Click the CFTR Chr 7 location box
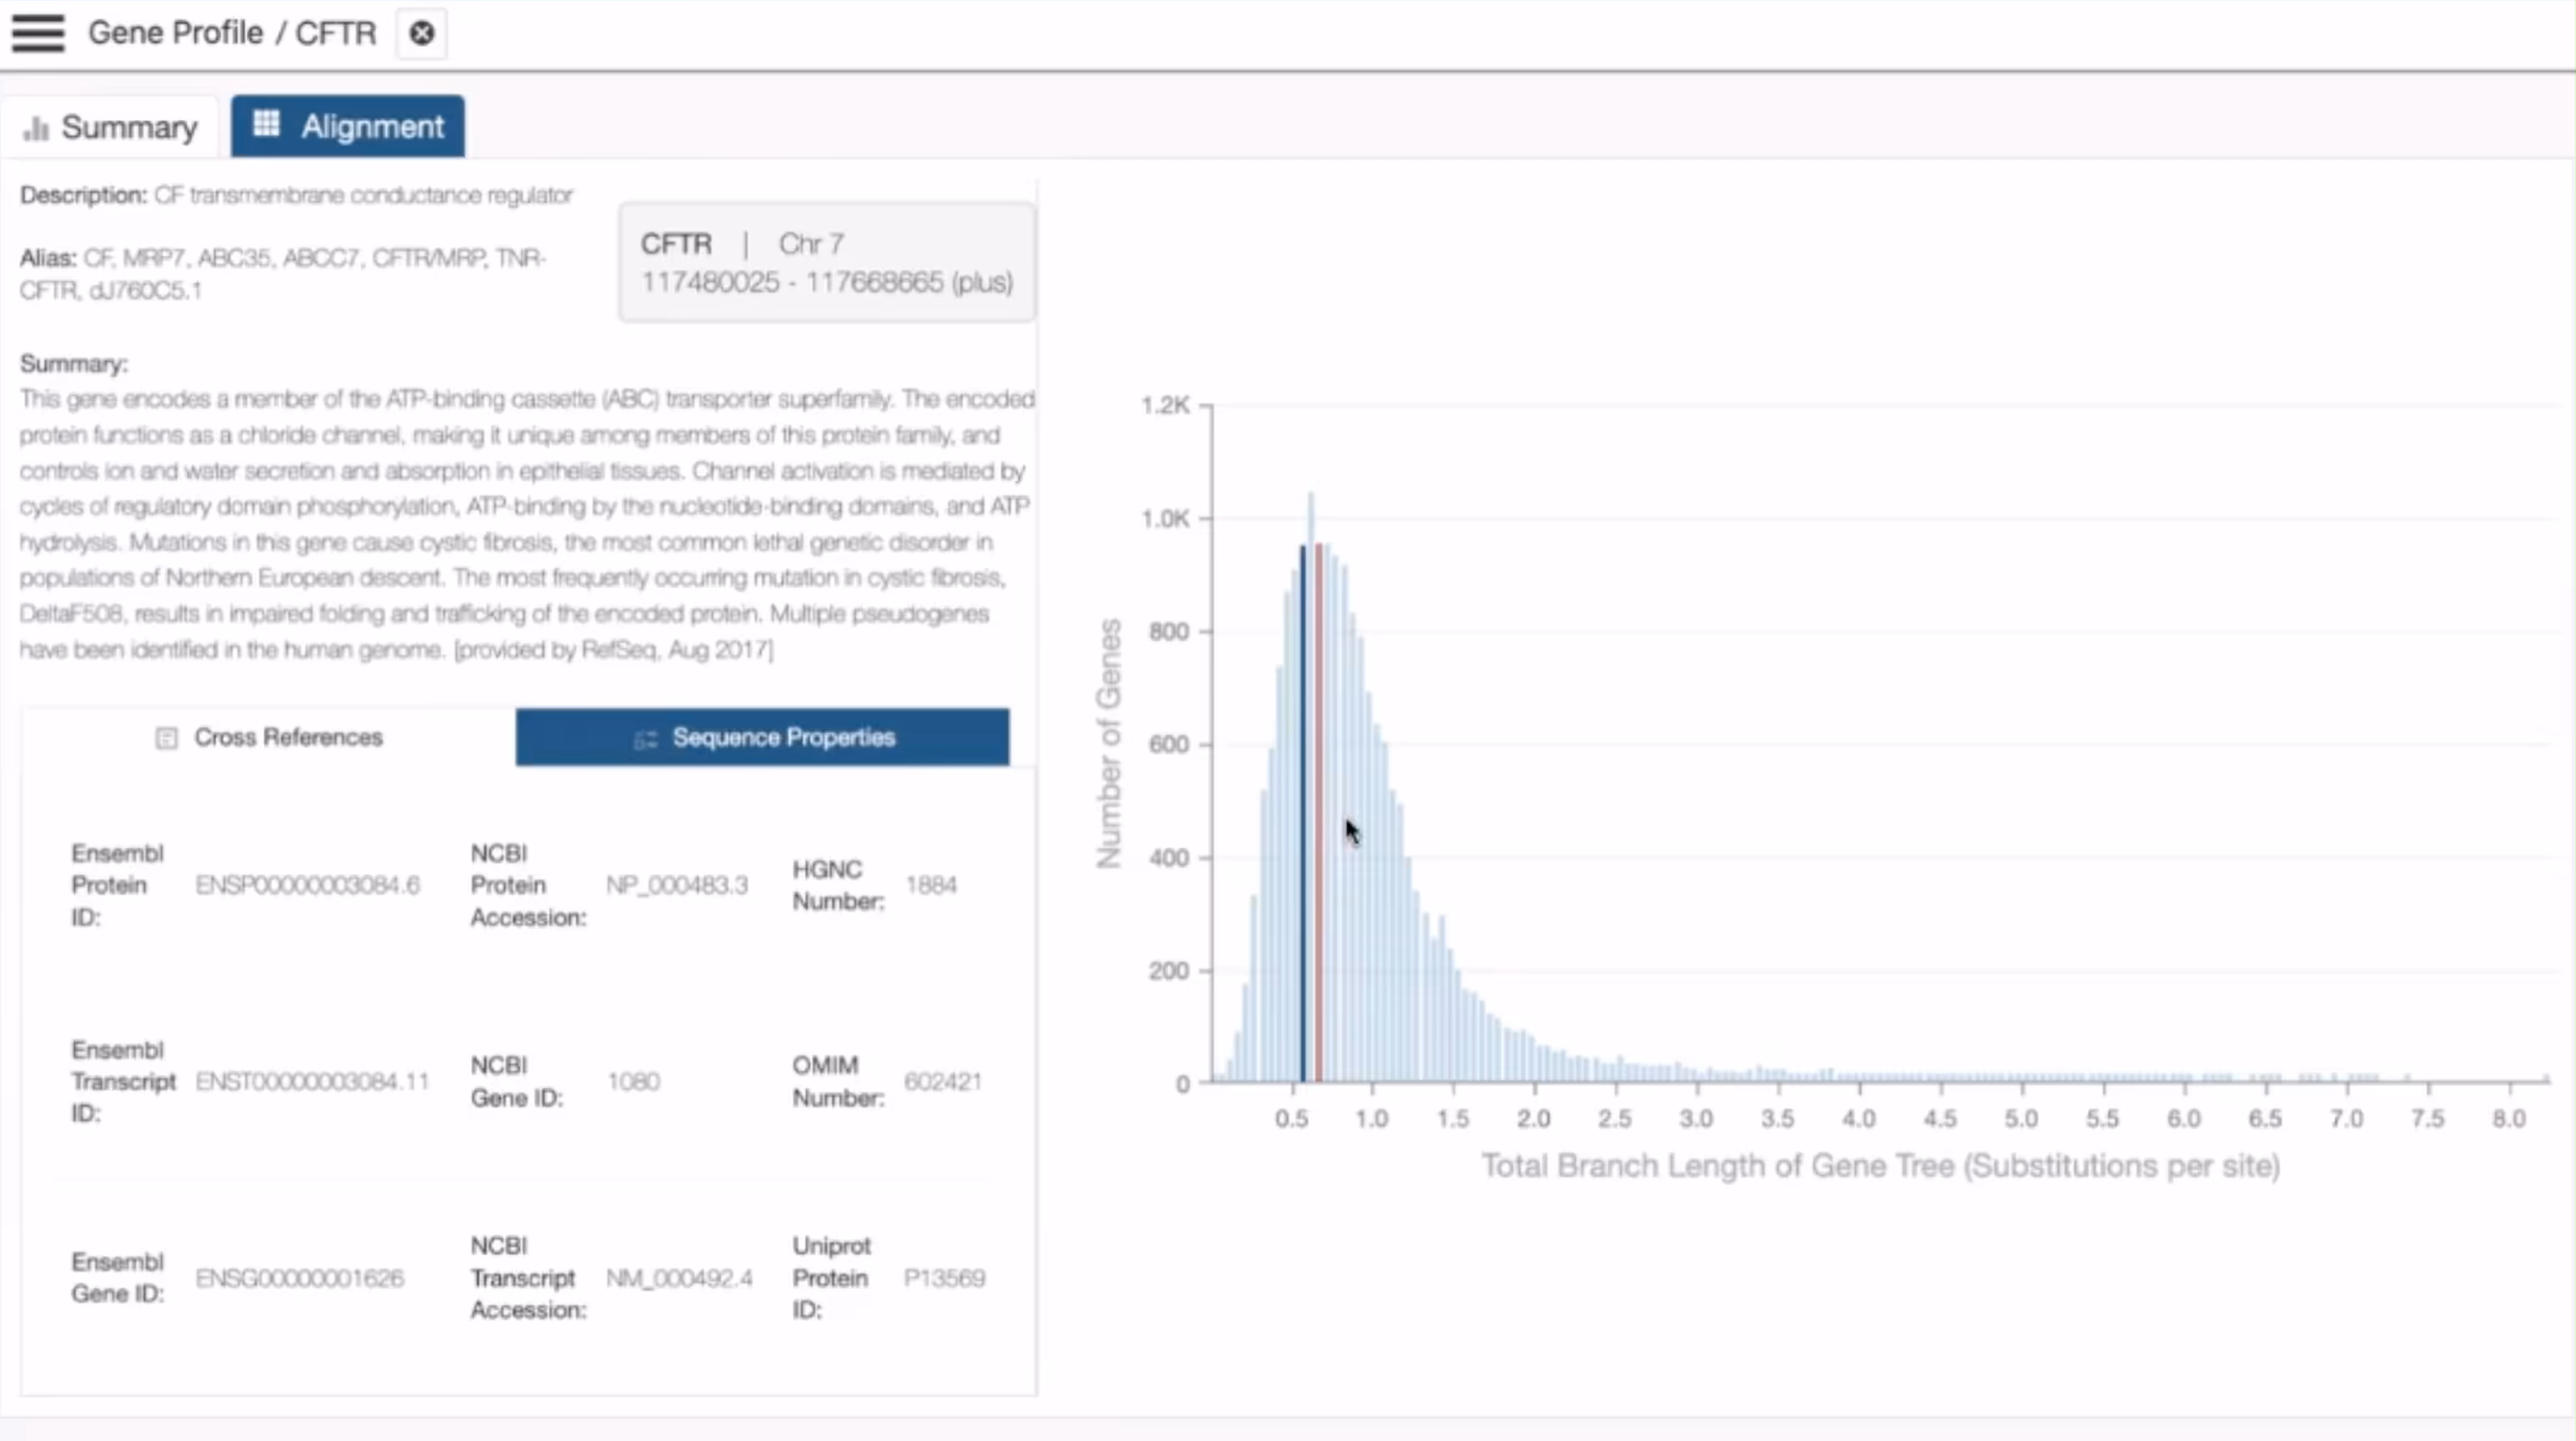Screen dimensions: 2576x1441 point(827,262)
